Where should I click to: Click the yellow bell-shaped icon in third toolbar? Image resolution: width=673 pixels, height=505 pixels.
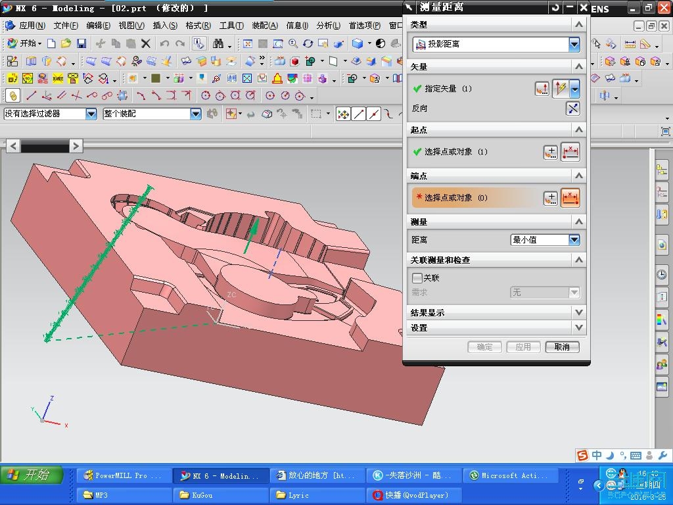pyautogui.click(x=277, y=78)
